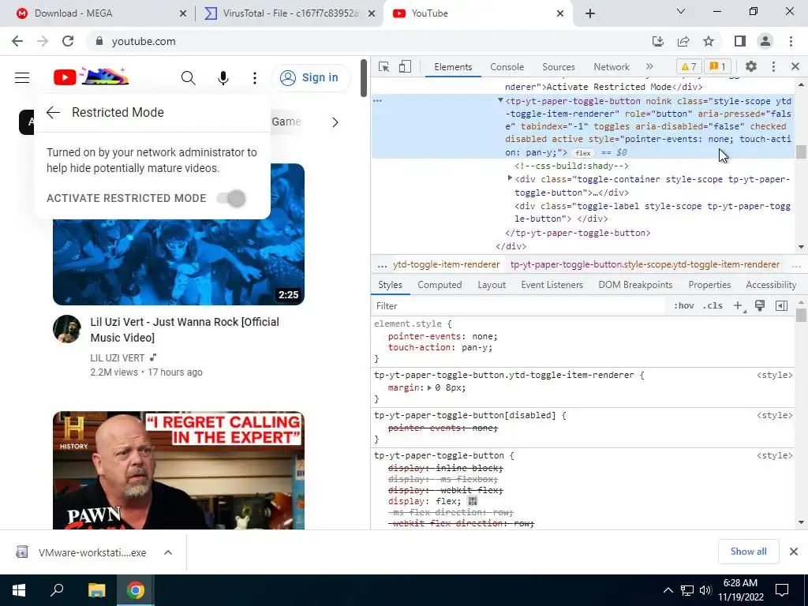The image size is (808, 606).
Task: Click the flex badge on selected element
Action: pyautogui.click(x=583, y=153)
